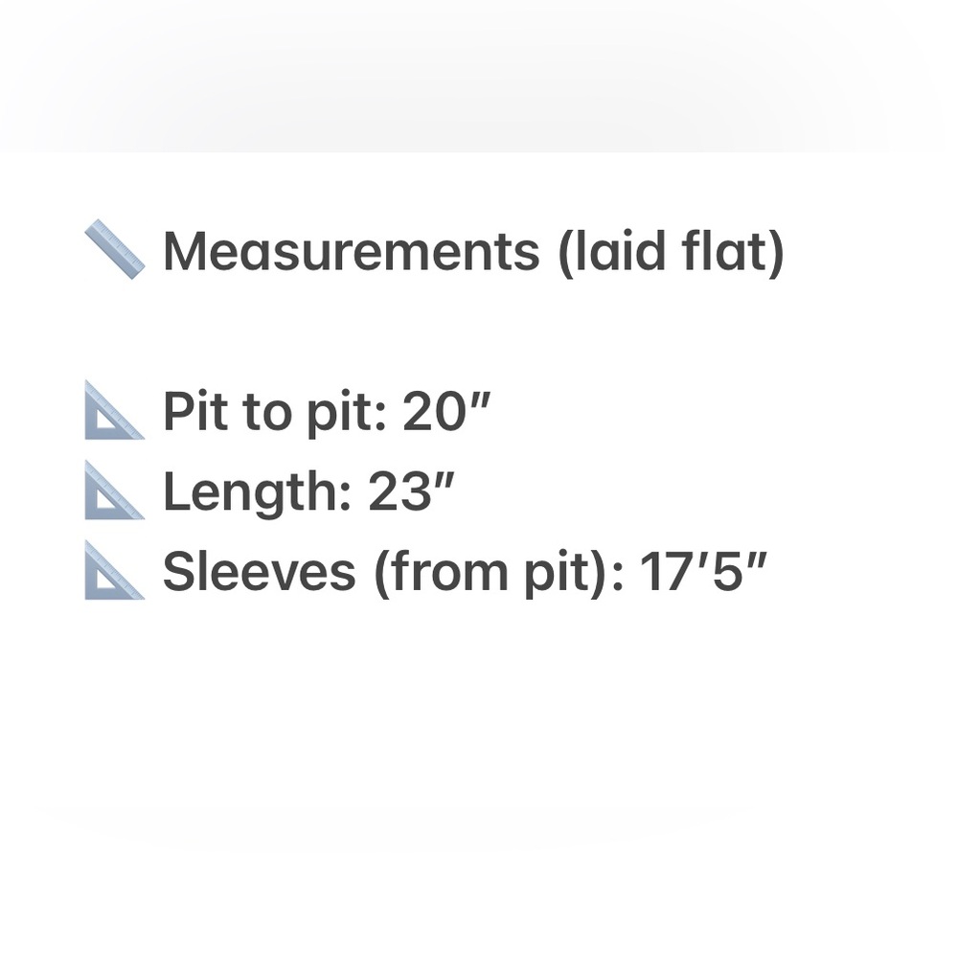Click the '(from pit)' text
The height and width of the screenshot is (958, 958).
coord(491,573)
